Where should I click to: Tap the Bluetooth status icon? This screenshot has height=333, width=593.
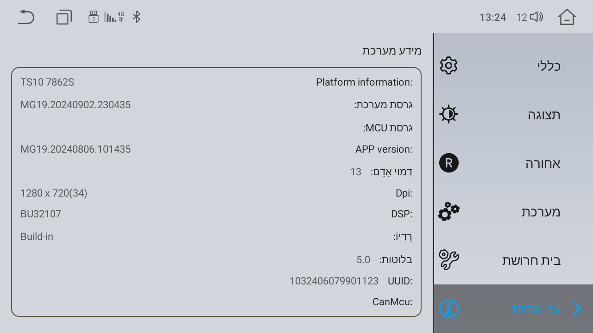pyautogui.click(x=136, y=17)
